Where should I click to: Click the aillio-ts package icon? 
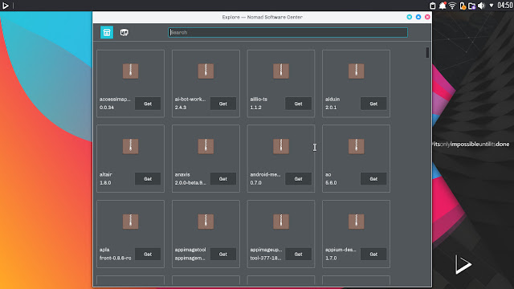pyautogui.click(x=281, y=71)
